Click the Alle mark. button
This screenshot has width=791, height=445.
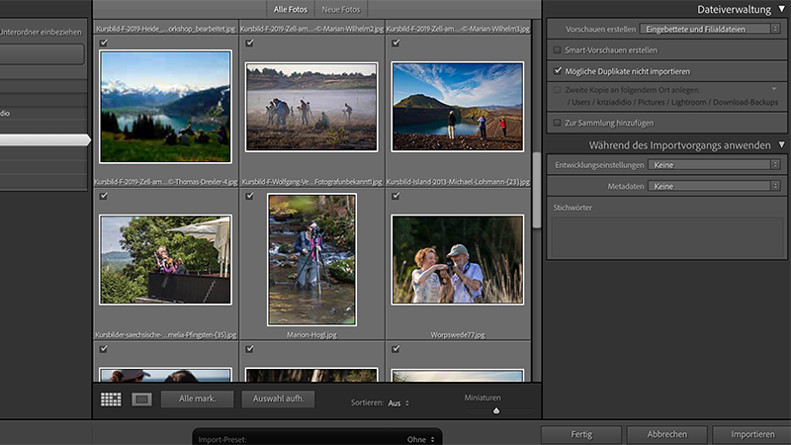197,400
